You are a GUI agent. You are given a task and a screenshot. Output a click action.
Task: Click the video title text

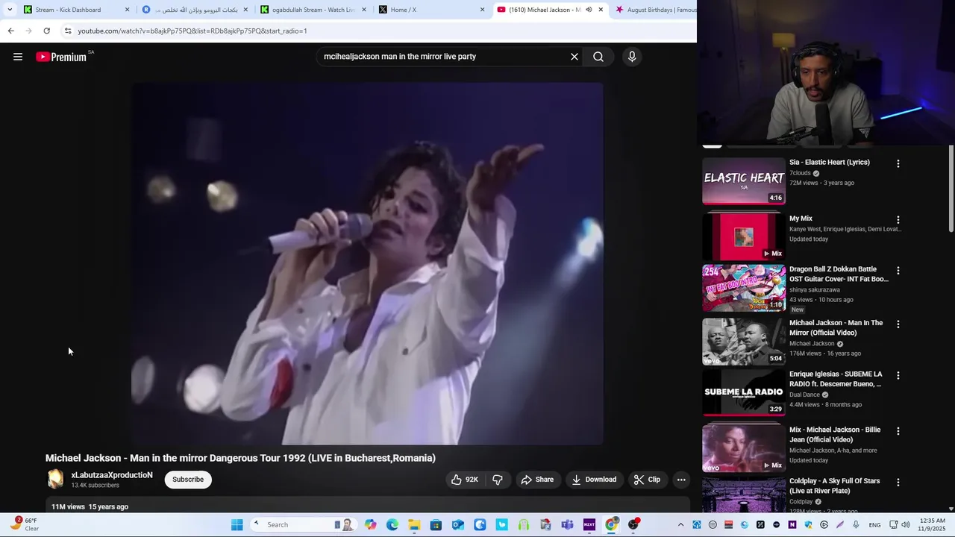tap(240, 458)
